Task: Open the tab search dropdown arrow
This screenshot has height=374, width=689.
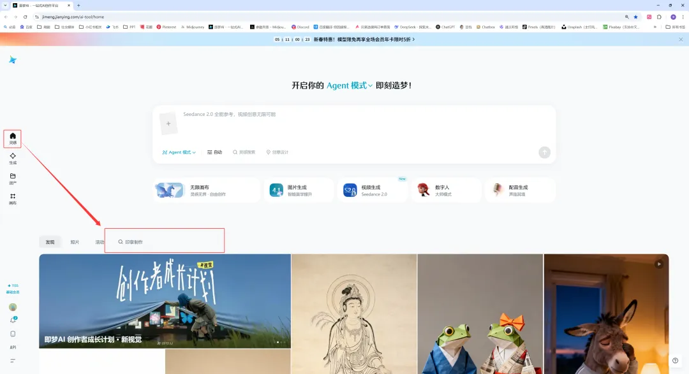Action: click(x=5, y=5)
